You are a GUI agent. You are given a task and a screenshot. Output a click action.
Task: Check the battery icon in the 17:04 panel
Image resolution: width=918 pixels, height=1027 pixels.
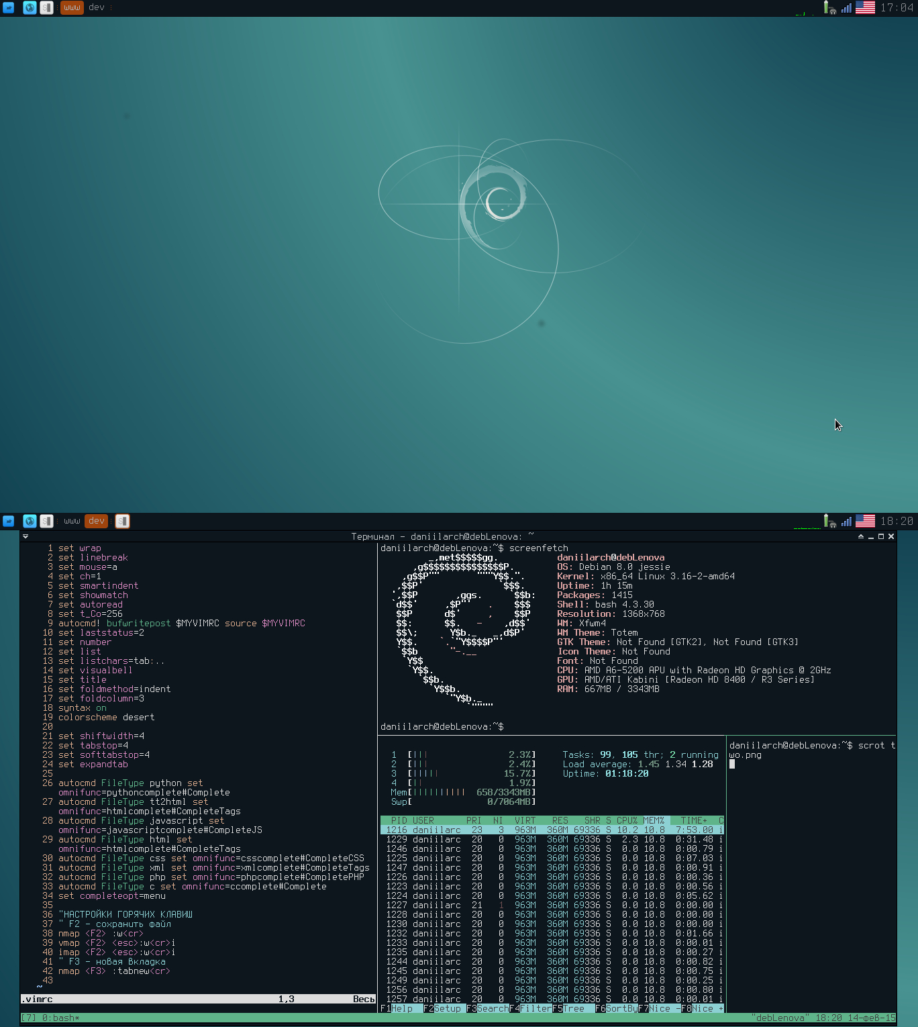point(829,7)
